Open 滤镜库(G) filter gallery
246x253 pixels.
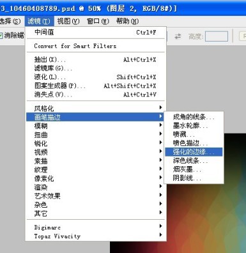point(95,68)
